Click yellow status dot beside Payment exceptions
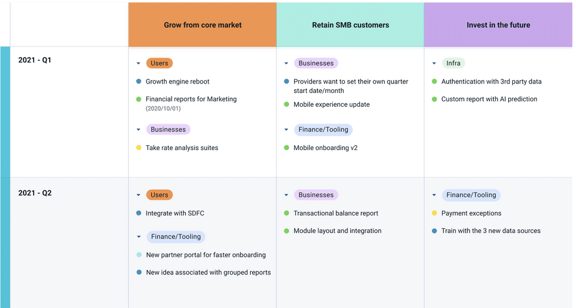This screenshot has height=308, width=576. (x=434, y=213)
